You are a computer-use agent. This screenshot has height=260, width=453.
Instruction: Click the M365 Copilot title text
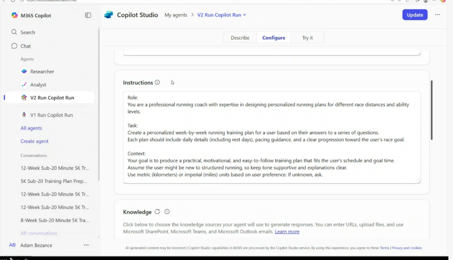point(36,15)
